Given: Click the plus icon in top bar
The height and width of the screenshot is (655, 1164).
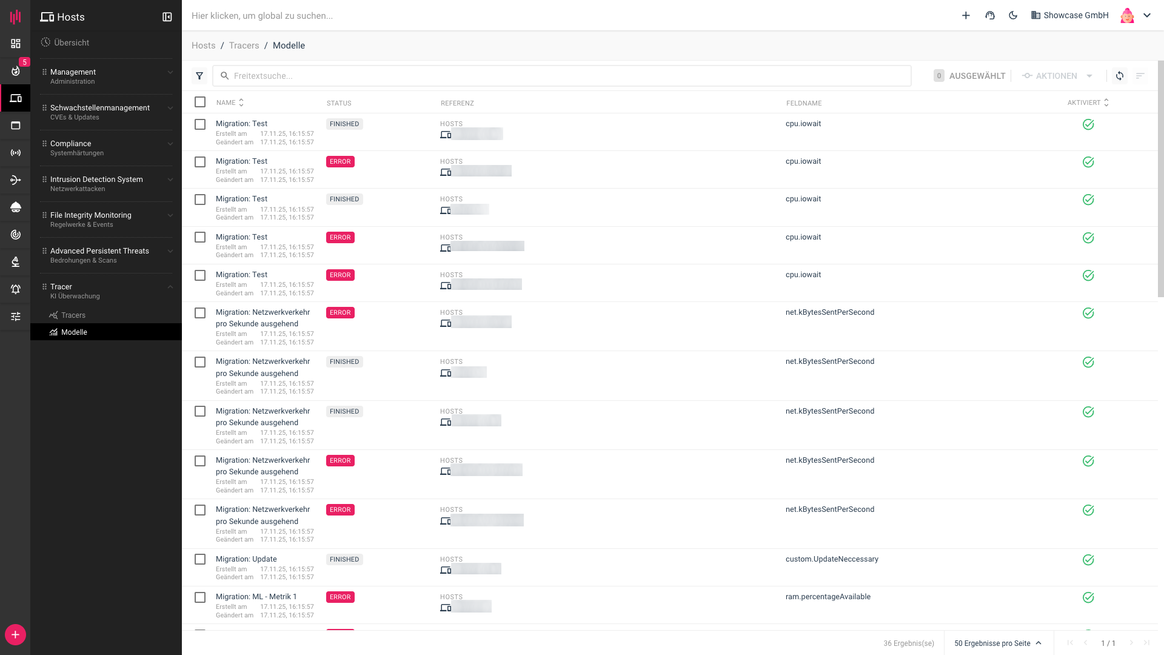Looking at the screenshot, I should [x=966, y=16].
